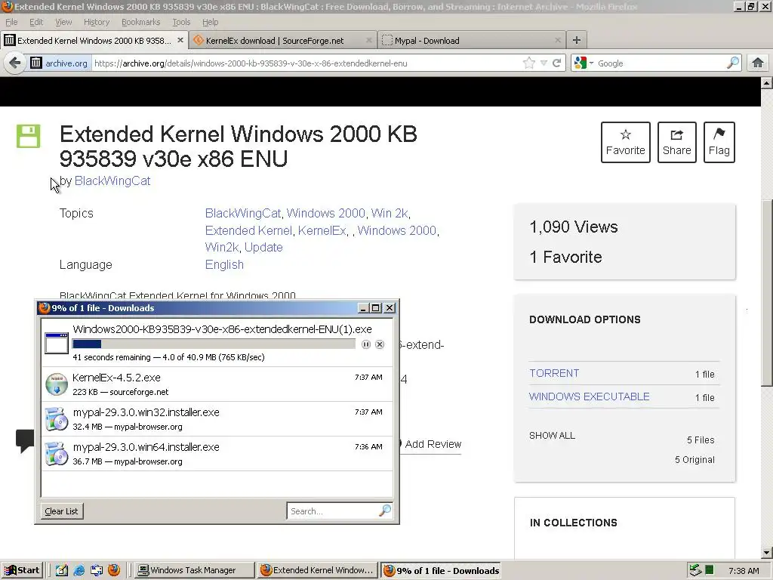
Task: Open the URL bar history dropdown arrow
Action: point(544,63)
